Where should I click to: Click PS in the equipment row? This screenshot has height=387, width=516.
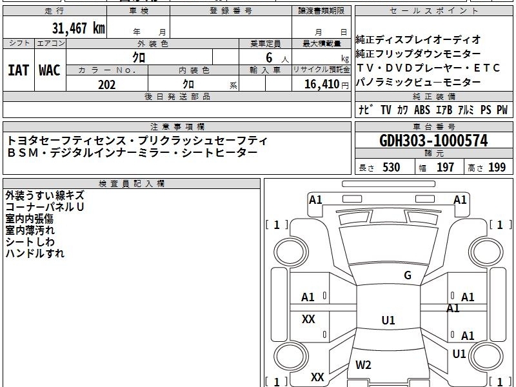pos(486,110)
